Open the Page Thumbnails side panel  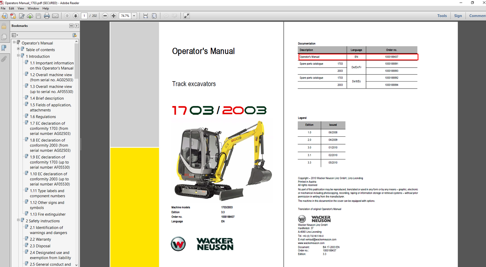click(x=4, y=37)
